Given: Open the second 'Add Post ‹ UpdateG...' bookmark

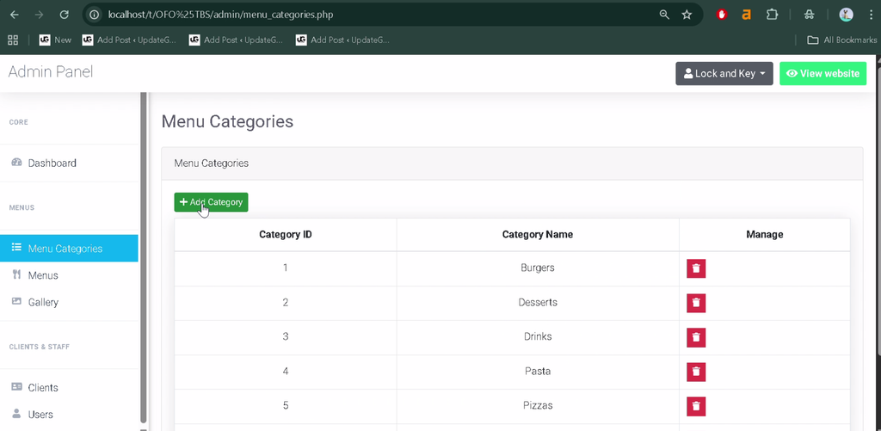Looking at the screenshot, I should (x=236, y=40).
